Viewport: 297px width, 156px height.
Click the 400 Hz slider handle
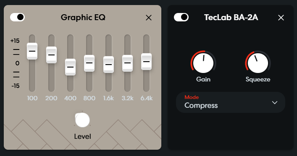click(70, 67)
